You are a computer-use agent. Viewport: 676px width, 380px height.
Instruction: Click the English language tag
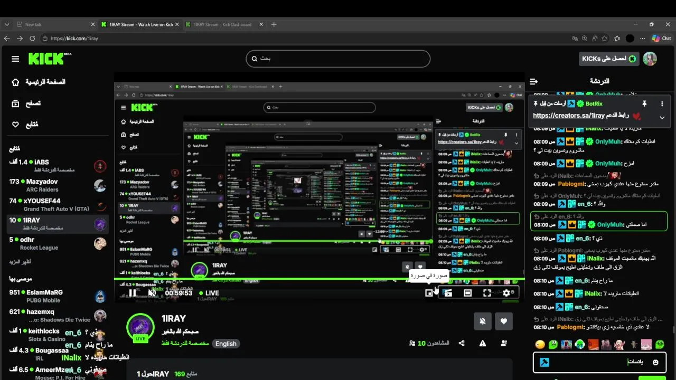(226, 344)
